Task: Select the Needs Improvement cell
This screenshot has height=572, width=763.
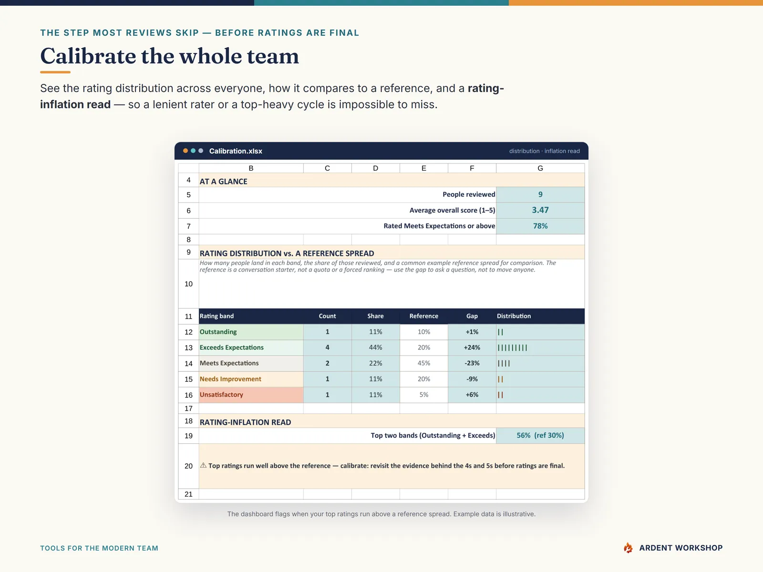Action: tap(251, 379)
